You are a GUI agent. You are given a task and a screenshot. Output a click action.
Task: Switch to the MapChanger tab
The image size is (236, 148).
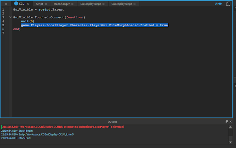click(x=61, y=4)
